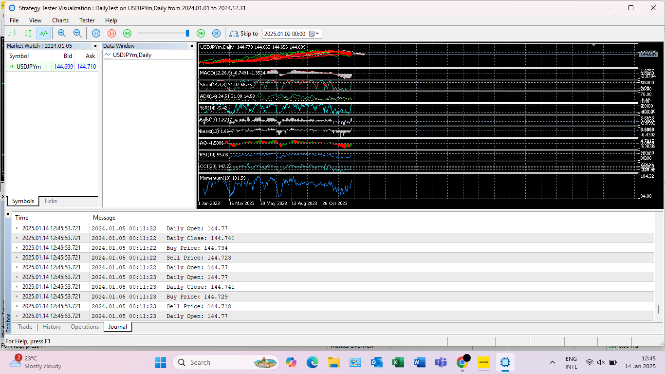Click the taskbar Search box
Screen dimensions: 665x374
click(226, 362)
